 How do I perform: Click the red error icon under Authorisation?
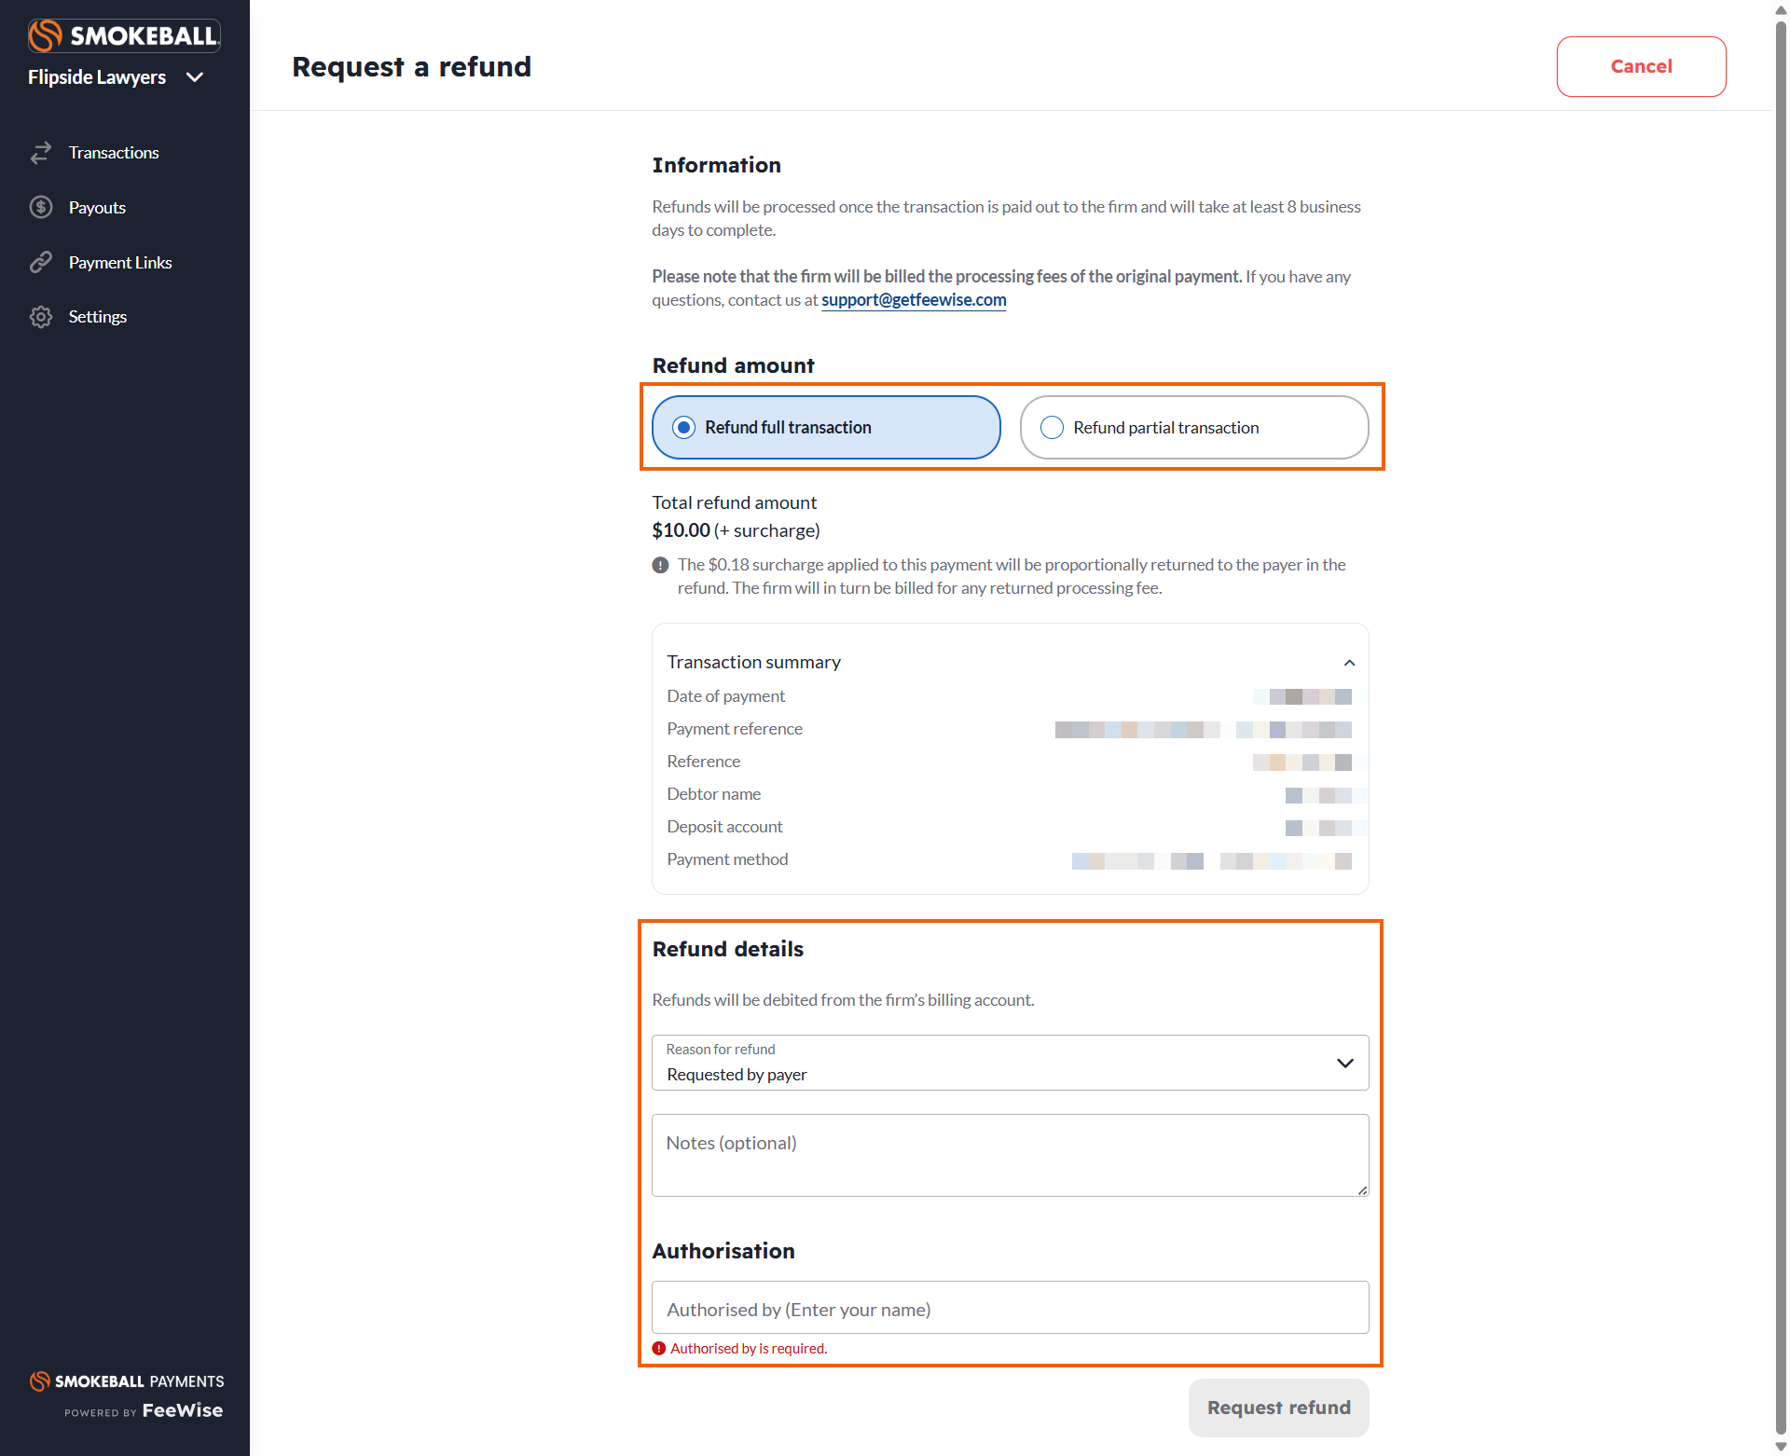tap(659, 1349)
